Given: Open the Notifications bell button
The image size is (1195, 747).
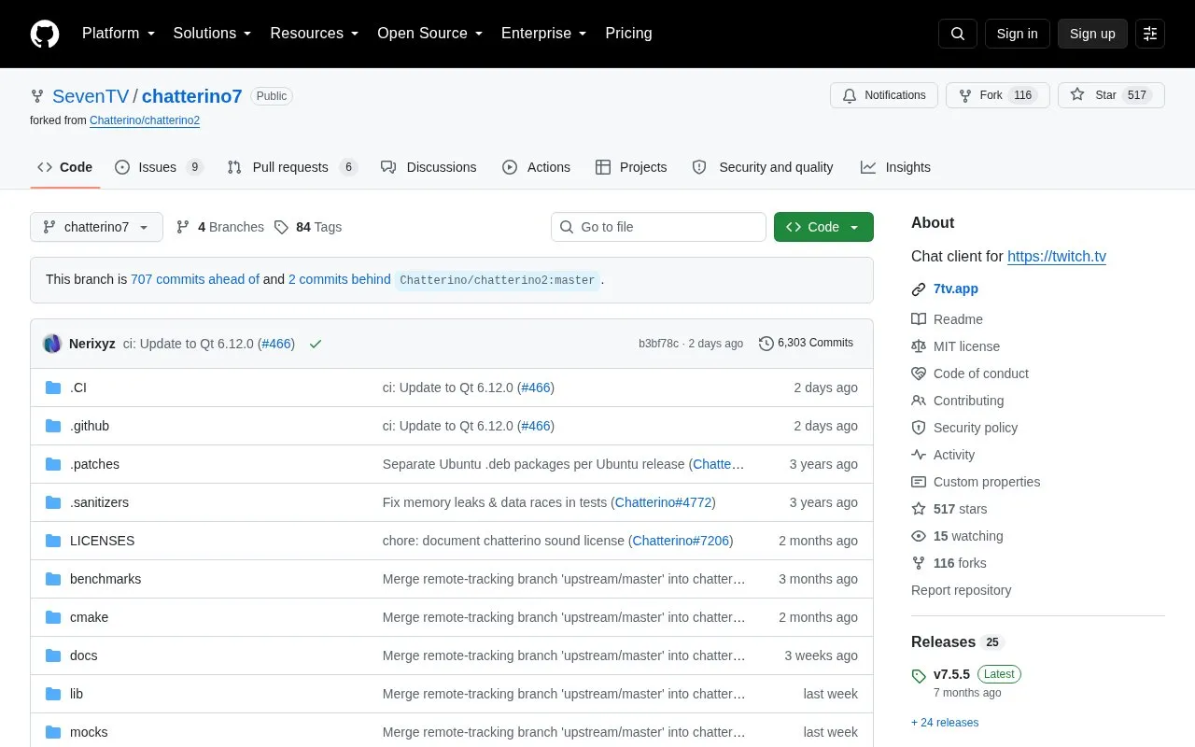Looking at the screenshot, I should coord(884,95).
